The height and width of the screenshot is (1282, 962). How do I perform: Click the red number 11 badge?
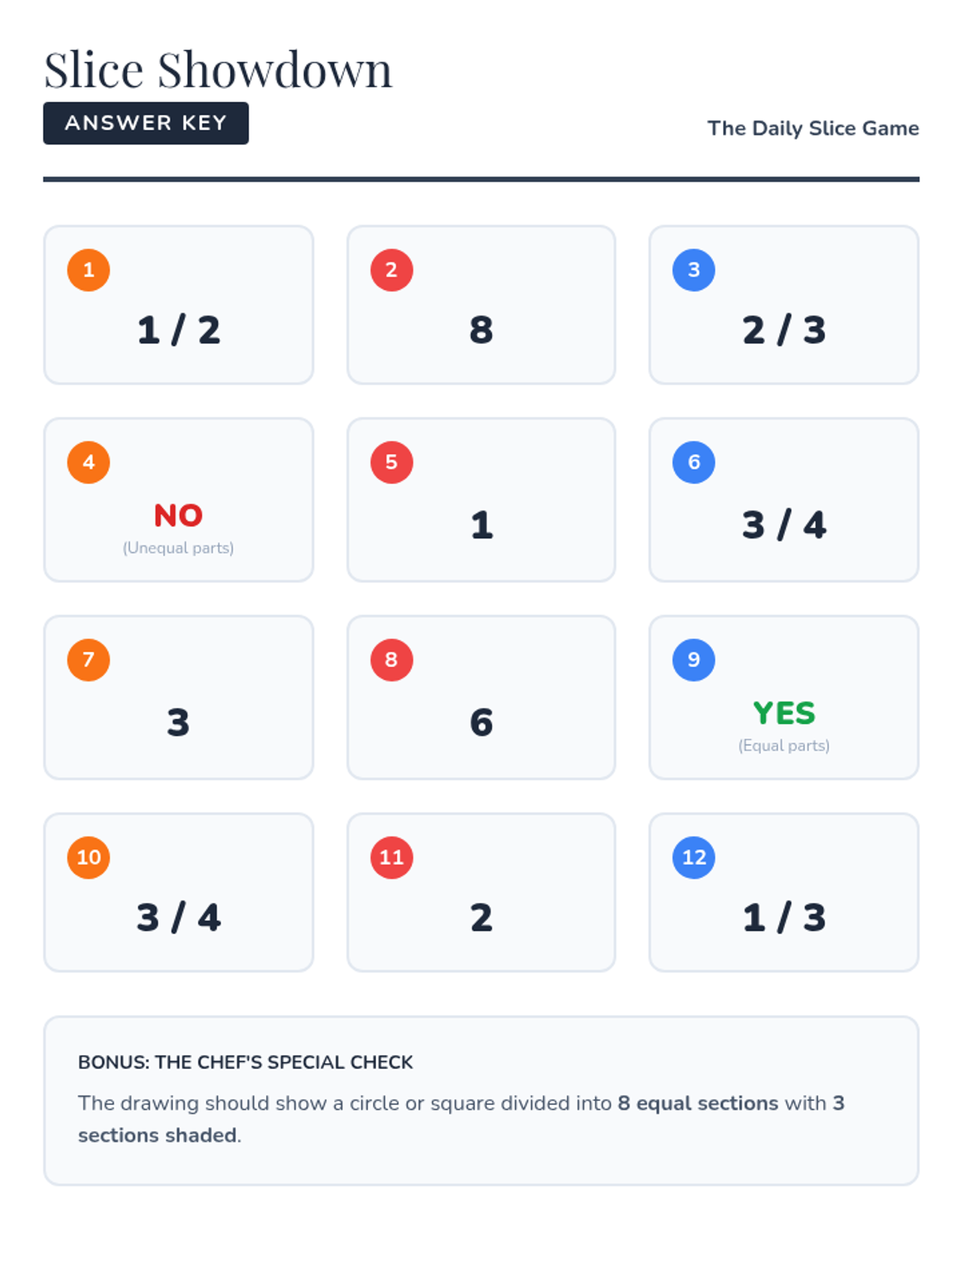391,857
